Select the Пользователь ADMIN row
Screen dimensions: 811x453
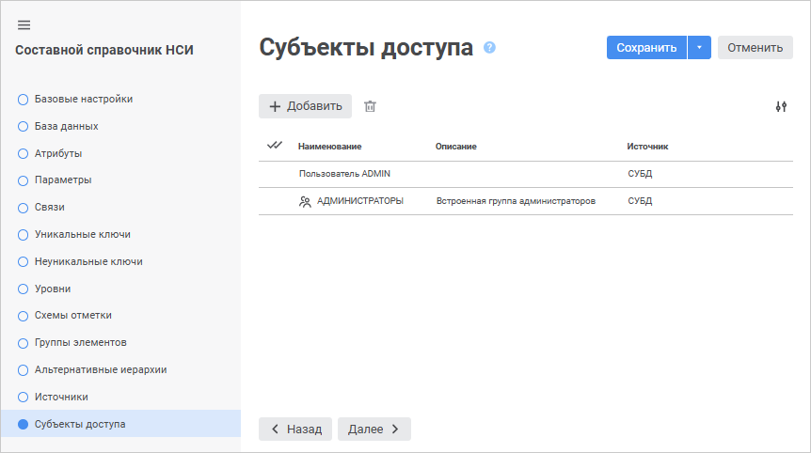[x=344, y=174]
